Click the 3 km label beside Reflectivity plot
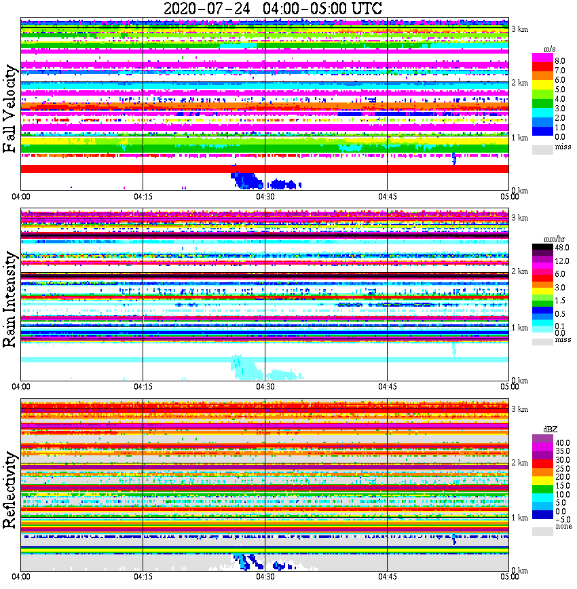 coord(519,409)
